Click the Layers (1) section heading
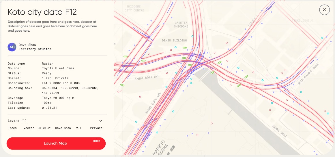Screen dimensions: 335x157 pos(17,121)
